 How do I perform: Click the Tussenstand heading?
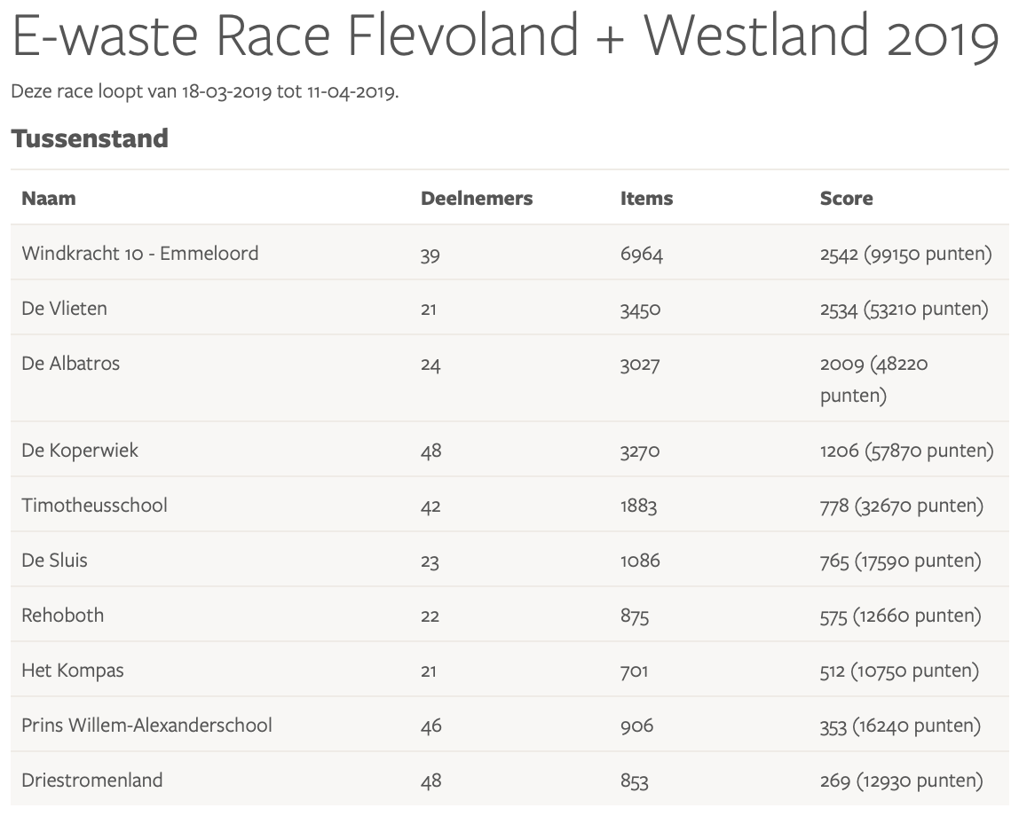coord(89,139)
